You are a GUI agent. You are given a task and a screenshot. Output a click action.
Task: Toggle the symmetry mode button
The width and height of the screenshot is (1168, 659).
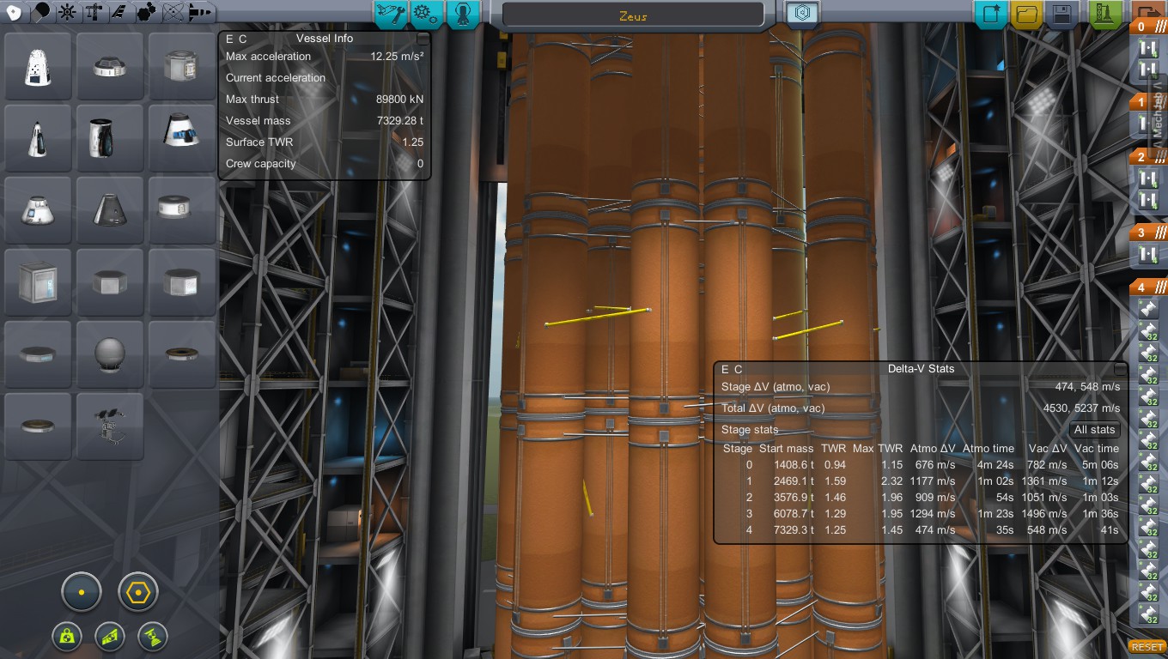point(82,592)
